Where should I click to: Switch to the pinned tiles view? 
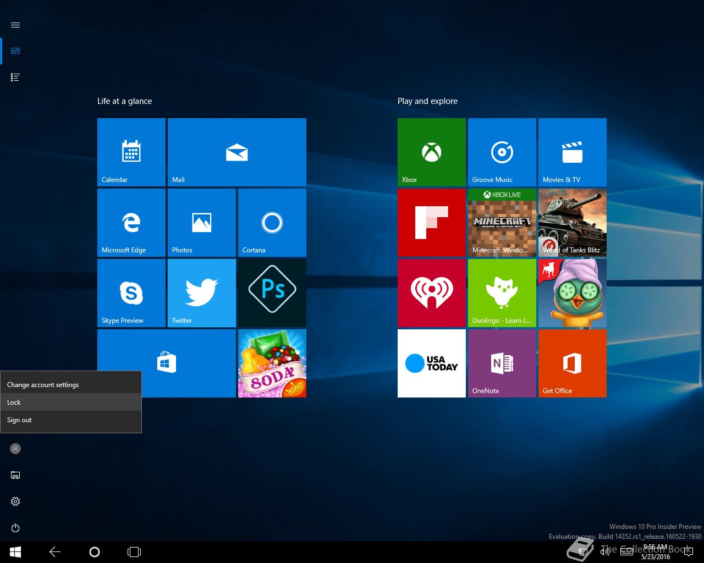click(x=15, y=51)
